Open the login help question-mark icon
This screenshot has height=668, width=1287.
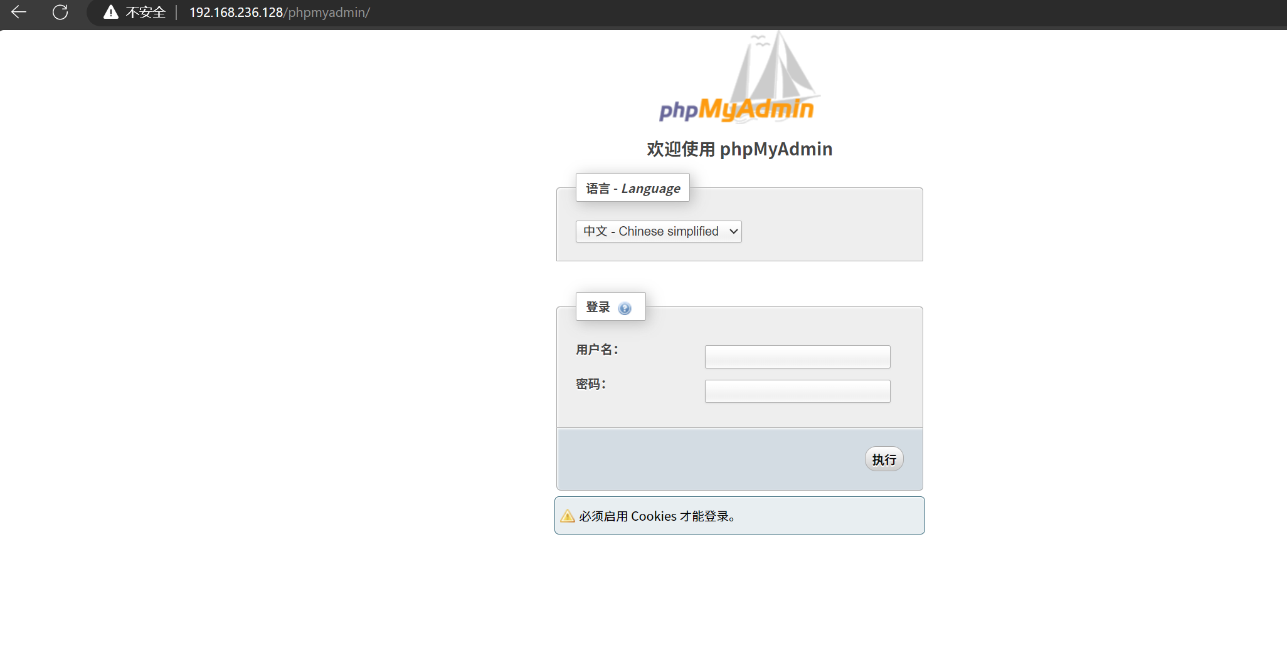point(624,308)
